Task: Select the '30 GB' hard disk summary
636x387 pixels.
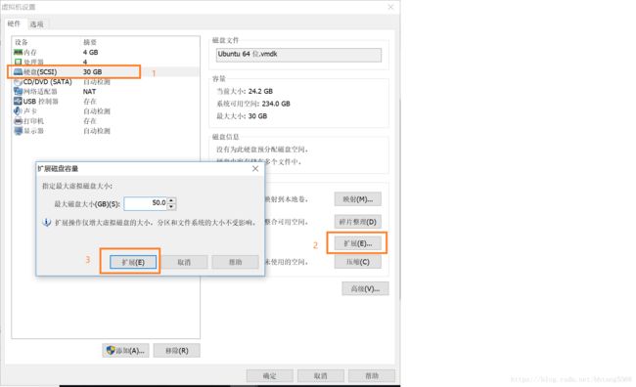Action: pyautogui.click(x=93, y=71)
